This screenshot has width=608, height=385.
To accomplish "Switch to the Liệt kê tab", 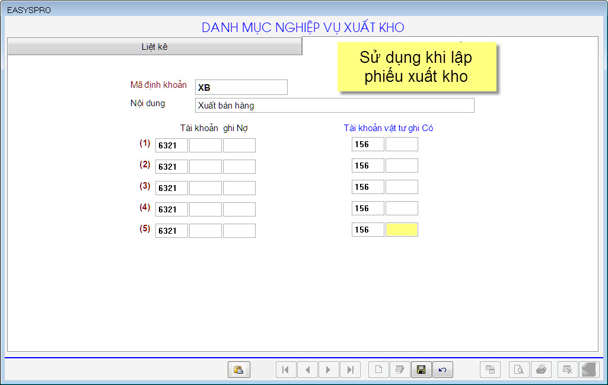I will [x=154, y=46].
